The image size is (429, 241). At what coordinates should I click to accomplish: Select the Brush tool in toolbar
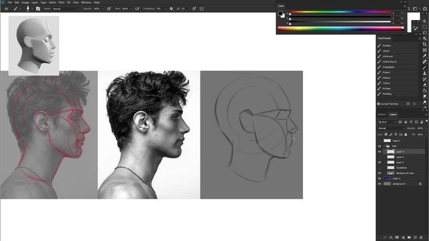(424, 68)
